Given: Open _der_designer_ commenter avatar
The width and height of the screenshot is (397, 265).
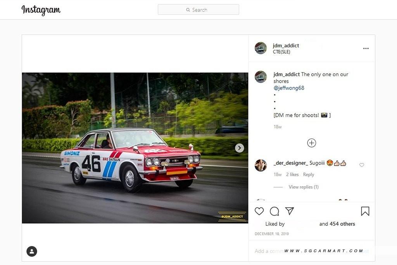Looking at the screenshot, I should coord(261,165).
